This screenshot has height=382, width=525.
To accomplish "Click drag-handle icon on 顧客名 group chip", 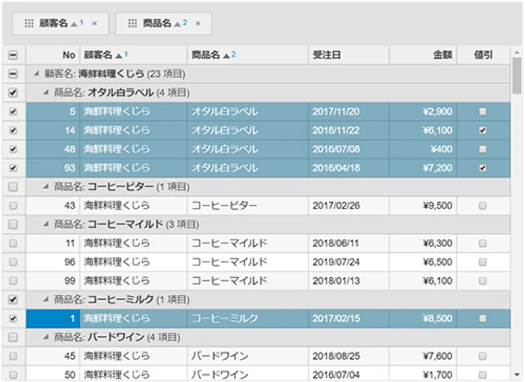I will click(29, 24).
